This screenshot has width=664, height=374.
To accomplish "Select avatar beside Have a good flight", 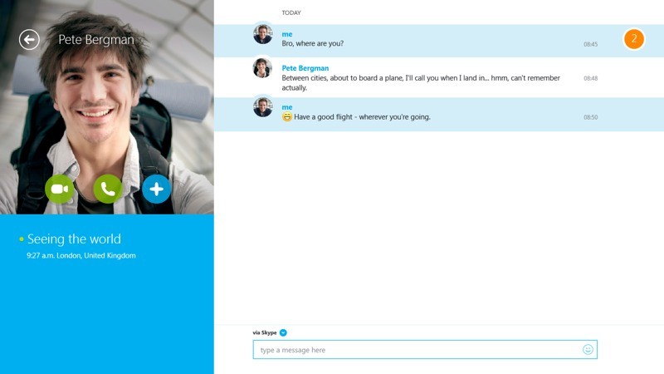I will (x=263, y=107).
